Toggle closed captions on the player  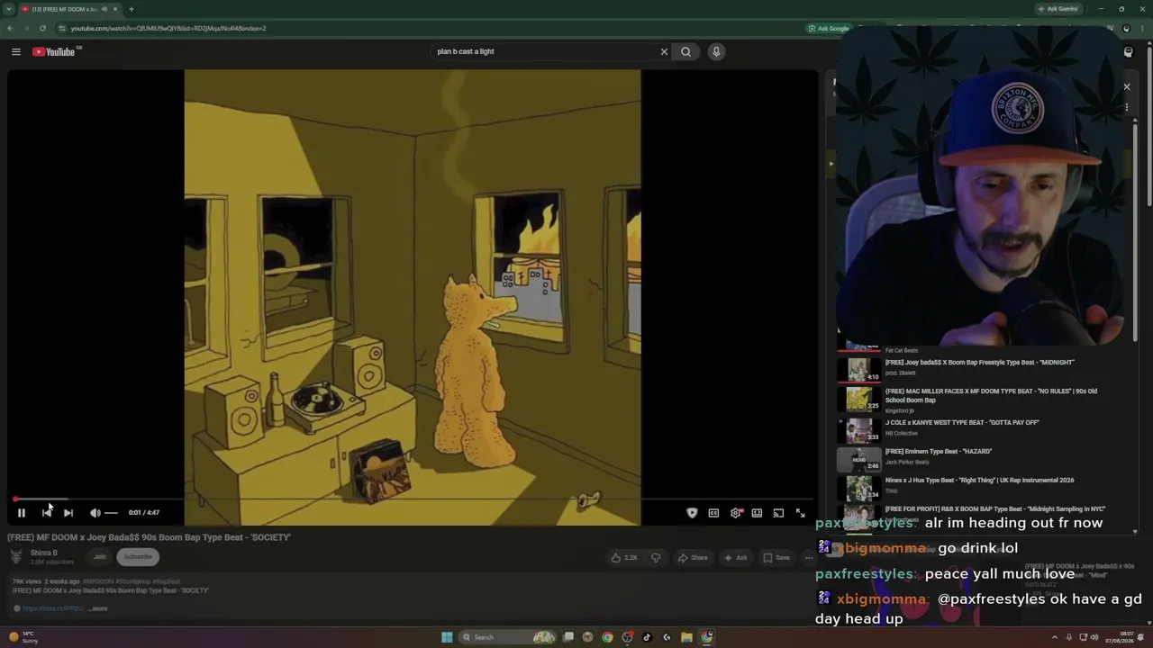[x=713, y=513]
